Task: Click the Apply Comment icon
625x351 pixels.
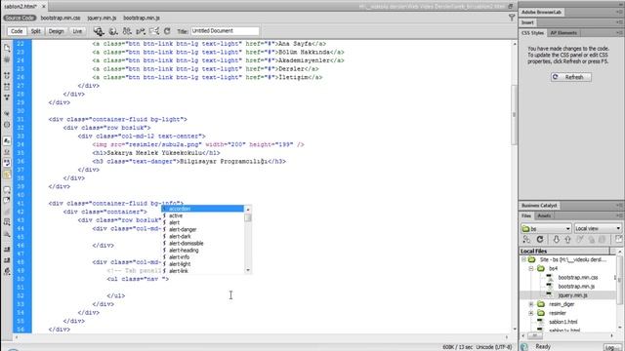Action: pos(7,190)
